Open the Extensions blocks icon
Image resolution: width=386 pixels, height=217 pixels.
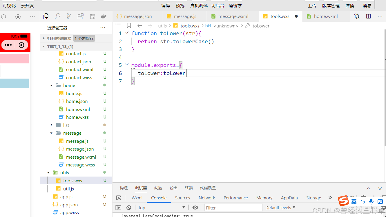pyautogui.click(x=81, y=16)
